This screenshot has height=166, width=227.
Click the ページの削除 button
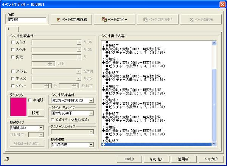201,19
